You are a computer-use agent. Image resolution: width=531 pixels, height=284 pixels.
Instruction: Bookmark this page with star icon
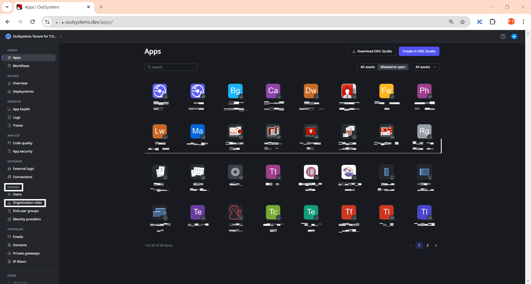[462, 22]
